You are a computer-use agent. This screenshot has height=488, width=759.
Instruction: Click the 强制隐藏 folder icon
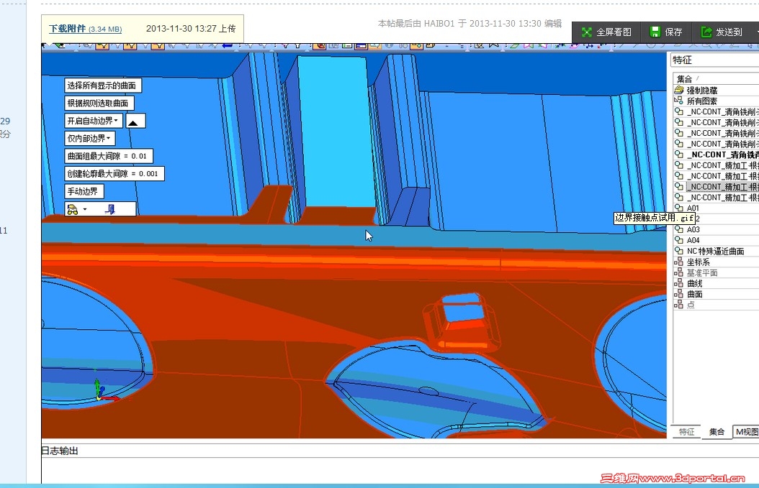click(x=678, y=91)
